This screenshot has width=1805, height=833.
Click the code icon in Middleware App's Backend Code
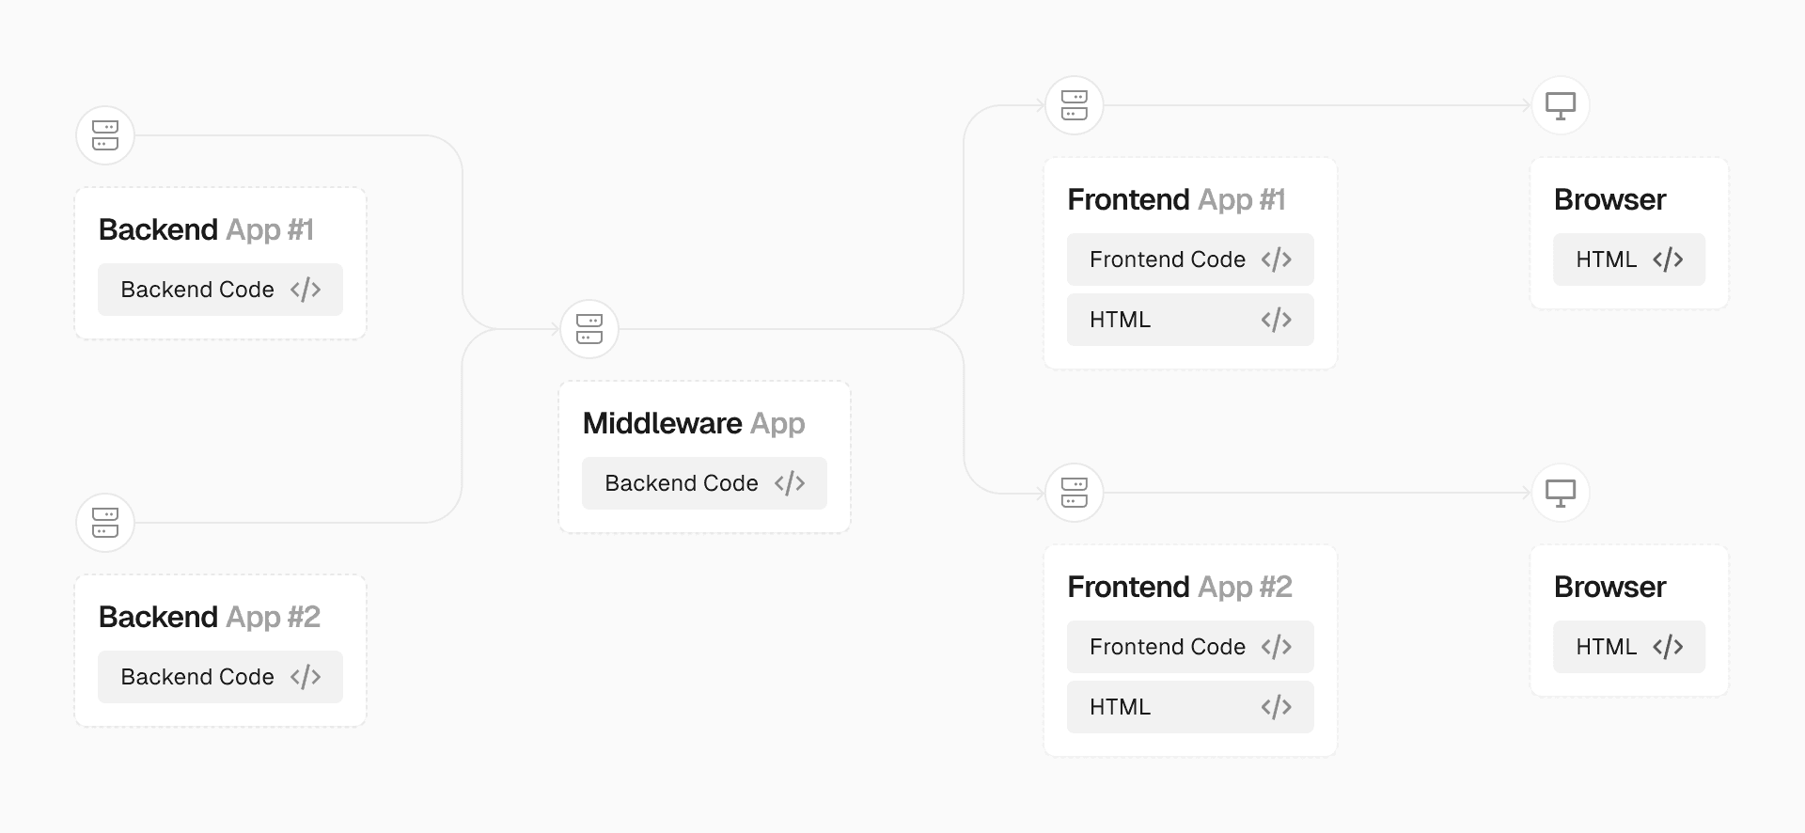[790, 483]
